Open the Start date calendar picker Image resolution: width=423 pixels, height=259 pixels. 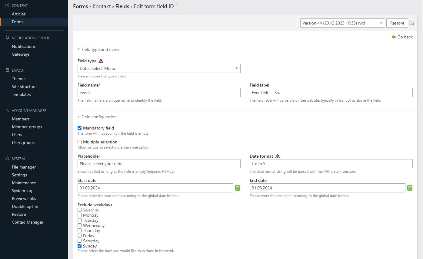click(238, 188)
